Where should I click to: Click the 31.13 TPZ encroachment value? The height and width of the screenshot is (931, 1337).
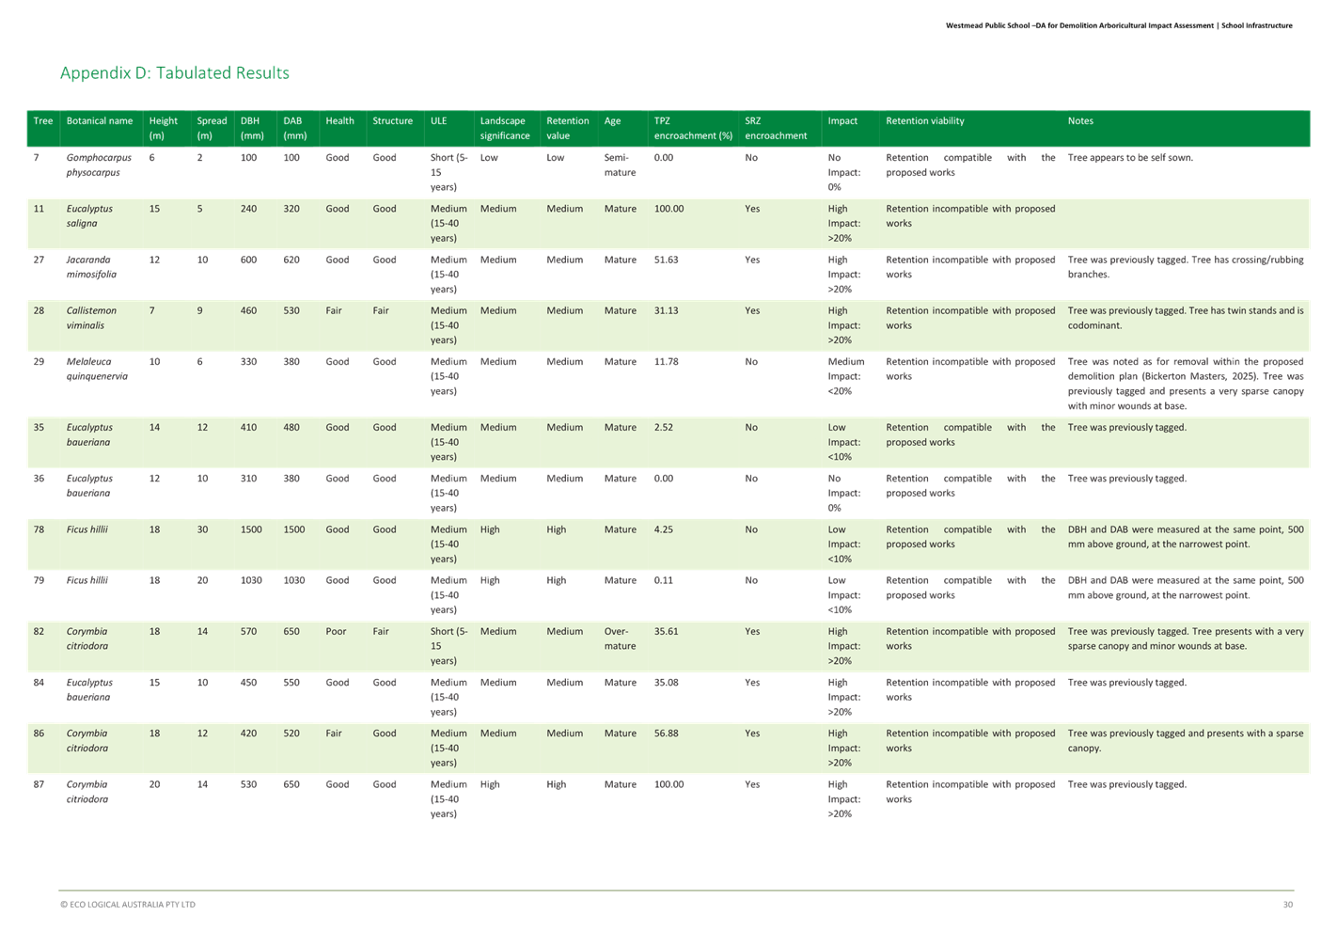point(666,310)
